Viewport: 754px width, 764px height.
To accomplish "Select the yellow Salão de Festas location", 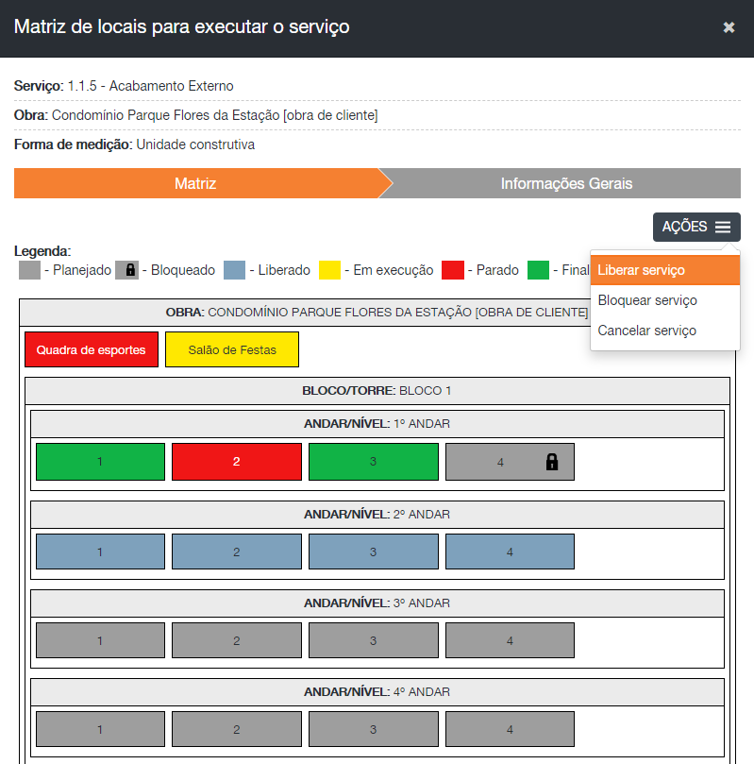I will pos(232,349).
